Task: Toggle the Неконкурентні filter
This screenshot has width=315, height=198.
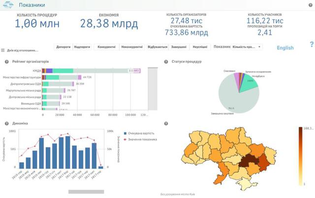Action: point(132,47)
